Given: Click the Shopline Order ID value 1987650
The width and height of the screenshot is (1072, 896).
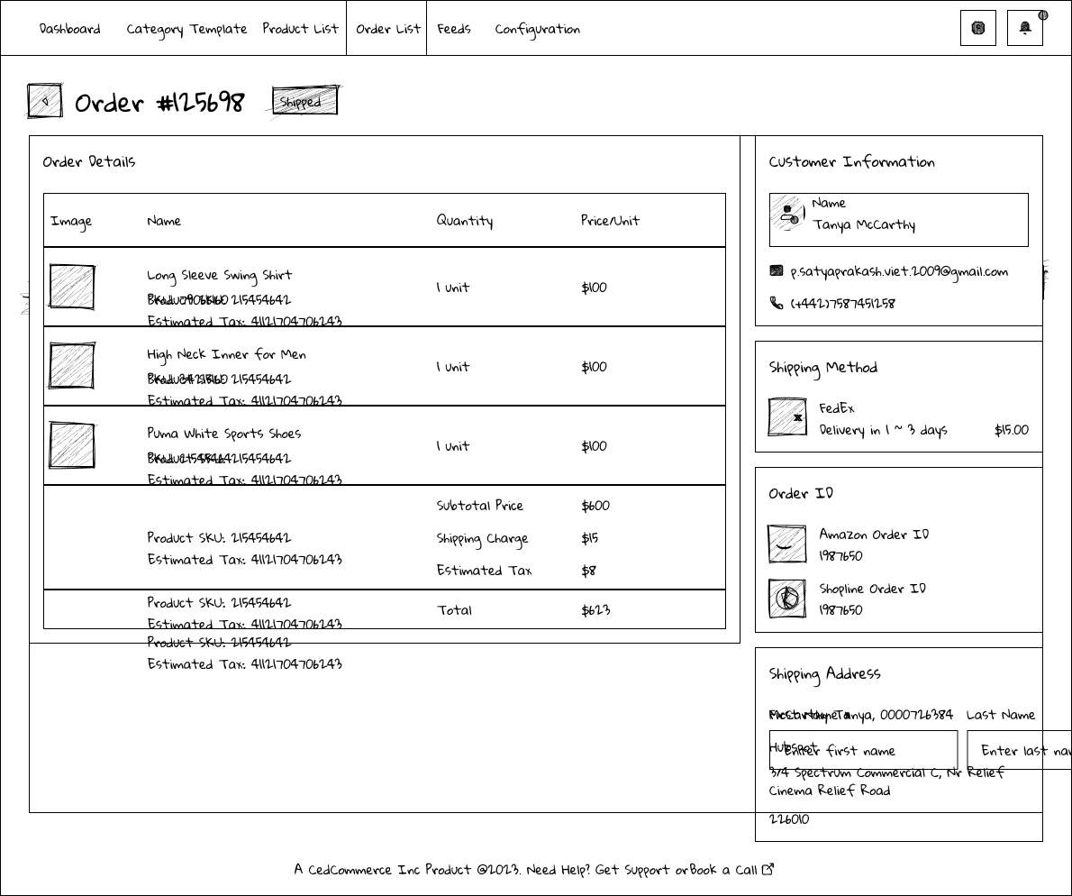Looking at the screenshot, I should tap(840, 610).
